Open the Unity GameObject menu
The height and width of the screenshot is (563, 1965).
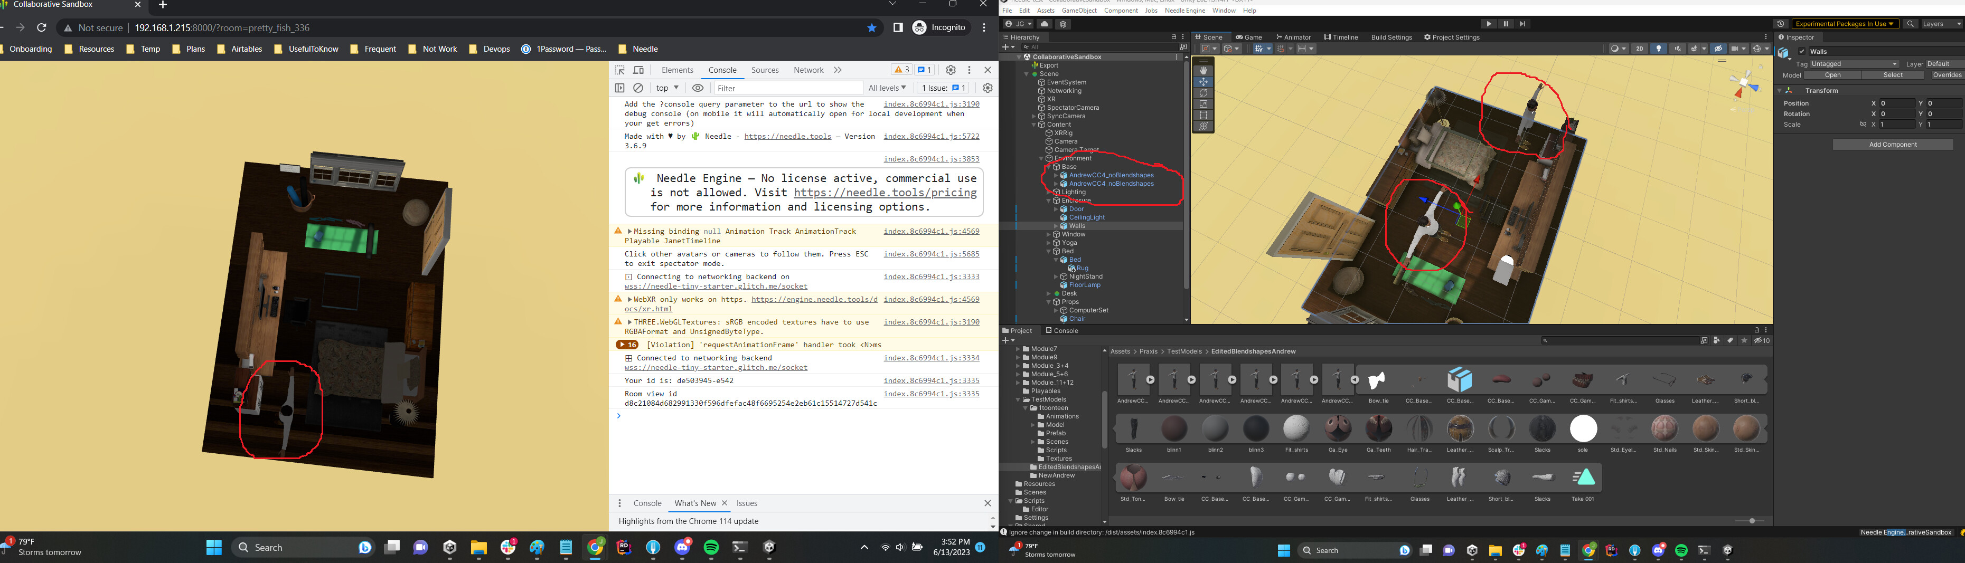1079,11
